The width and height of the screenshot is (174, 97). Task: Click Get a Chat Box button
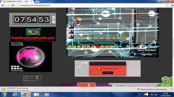[x=146, y=50]
